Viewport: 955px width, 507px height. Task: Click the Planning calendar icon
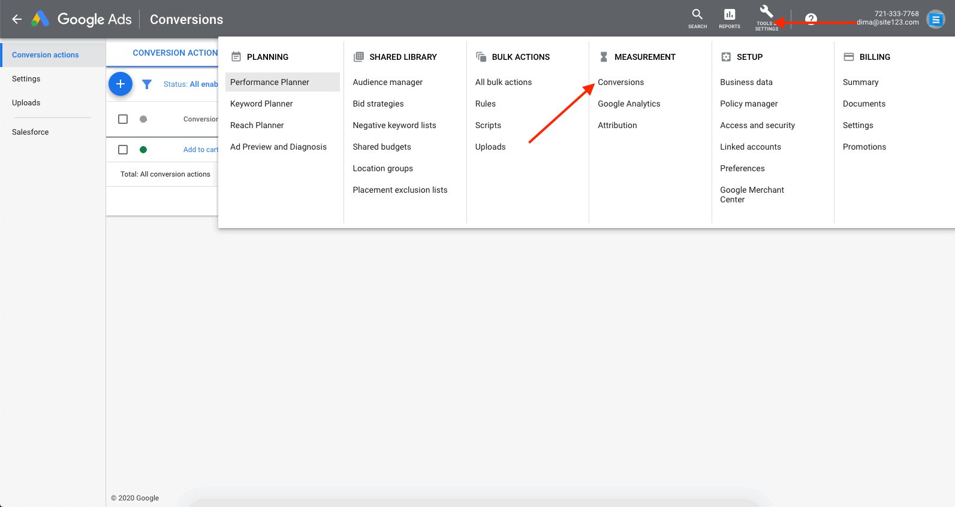pyautogui.click(x=236, y=57)
